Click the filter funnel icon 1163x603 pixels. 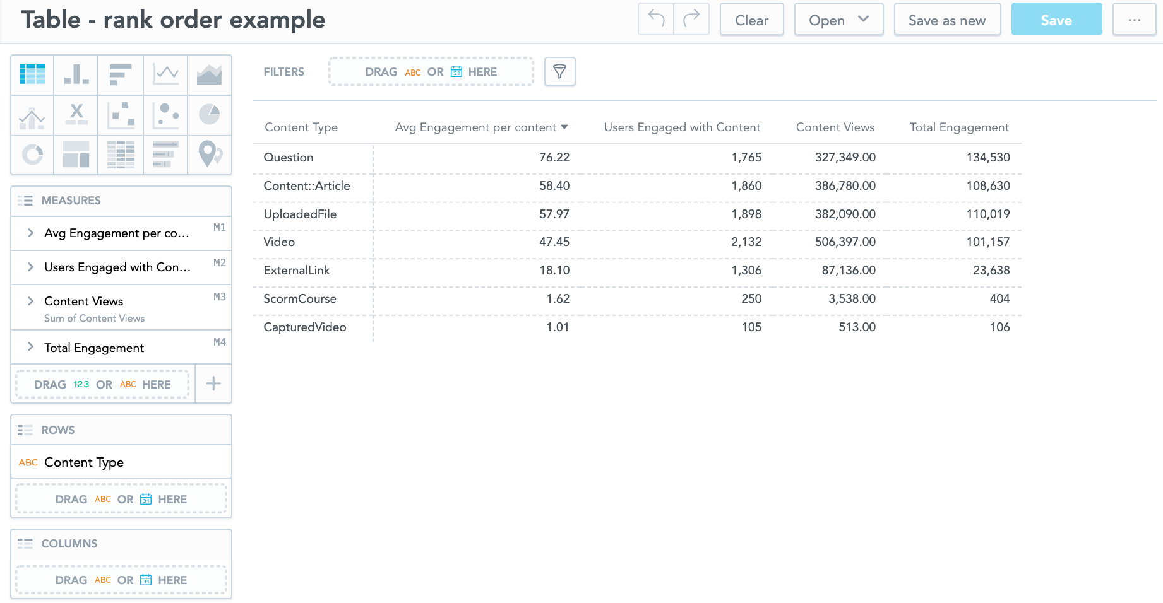click(559, 72)
